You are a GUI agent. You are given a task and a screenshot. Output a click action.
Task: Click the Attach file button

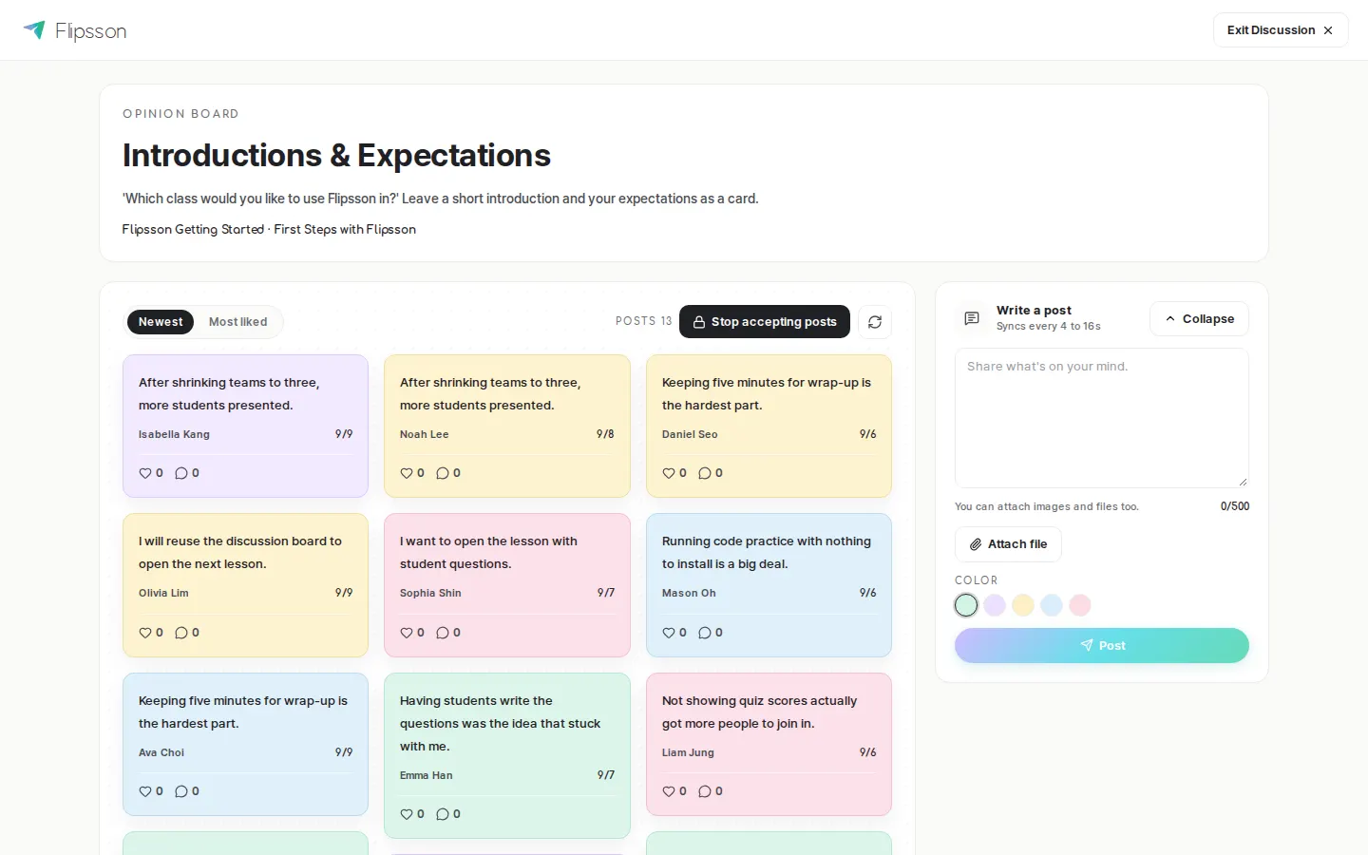[1008, 544]
